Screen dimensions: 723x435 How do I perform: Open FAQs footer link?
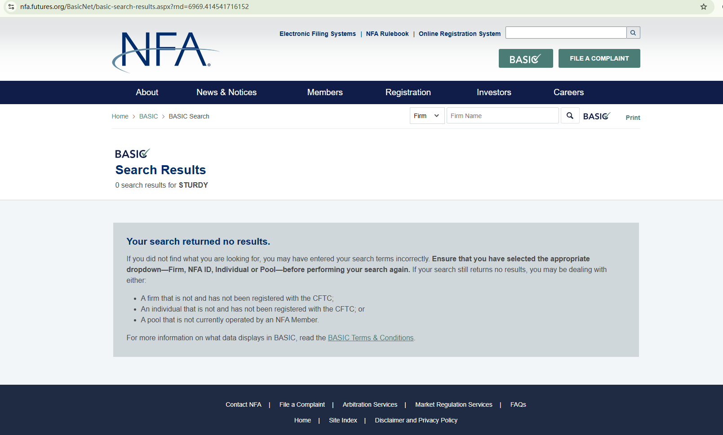(x=518, y=404)
